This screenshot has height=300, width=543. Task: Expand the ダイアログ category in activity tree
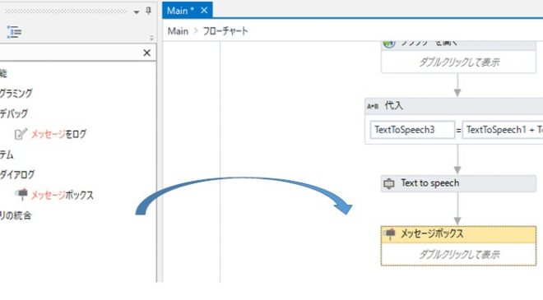point(17,175)
